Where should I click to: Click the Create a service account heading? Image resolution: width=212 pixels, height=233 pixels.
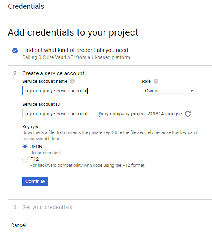click(53, 73)
